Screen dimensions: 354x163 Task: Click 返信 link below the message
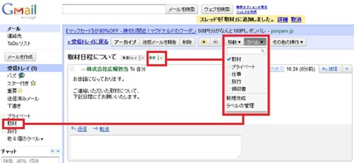82,129
